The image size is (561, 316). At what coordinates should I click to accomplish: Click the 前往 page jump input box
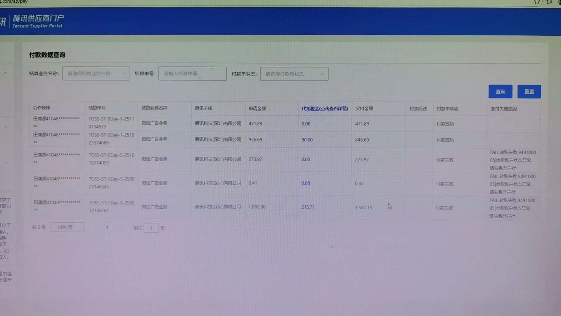coord(151,228)
